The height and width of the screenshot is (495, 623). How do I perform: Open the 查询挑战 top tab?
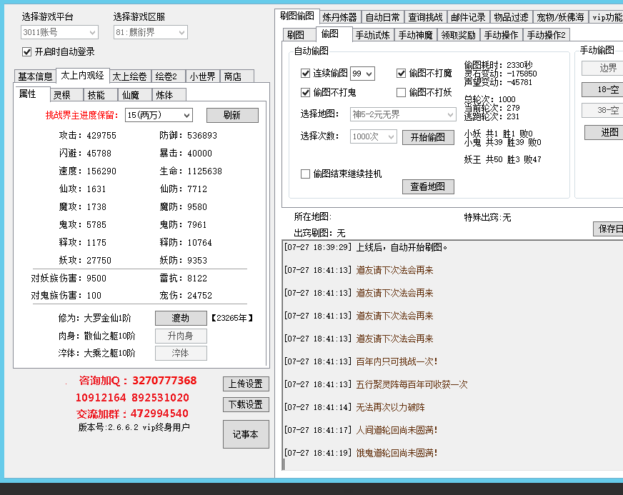point(426,17)
